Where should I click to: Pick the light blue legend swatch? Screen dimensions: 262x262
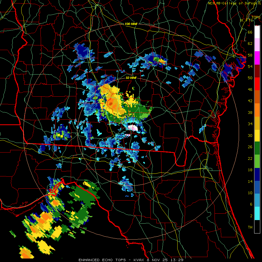click(x=257, y=200)
